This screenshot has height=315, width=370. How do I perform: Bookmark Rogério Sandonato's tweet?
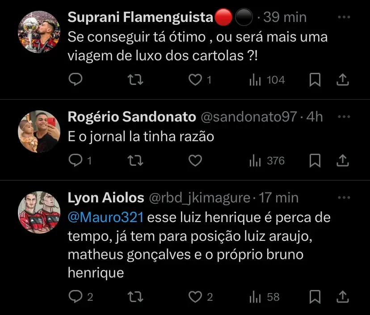pos(315,160)
